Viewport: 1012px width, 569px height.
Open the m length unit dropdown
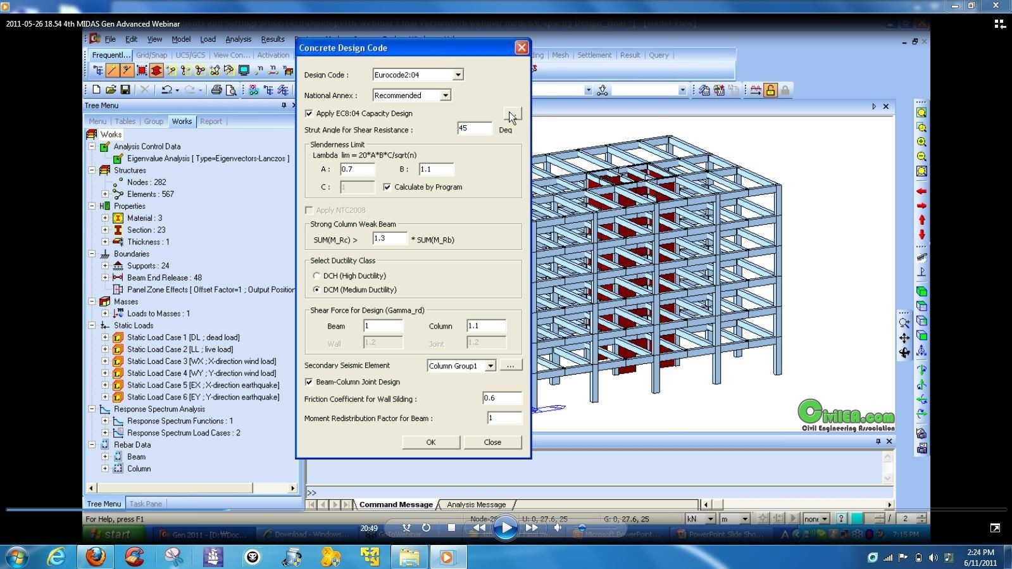[x=744, y=518]
